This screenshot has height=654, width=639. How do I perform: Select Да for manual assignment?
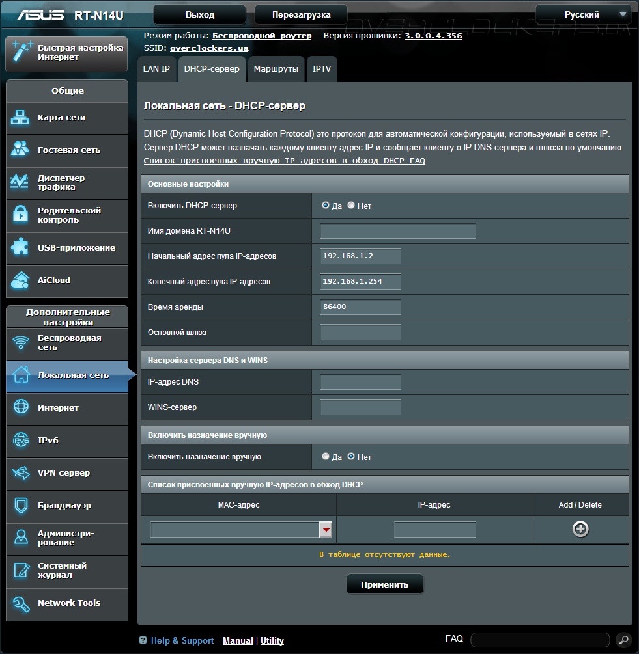coord(326,456)
